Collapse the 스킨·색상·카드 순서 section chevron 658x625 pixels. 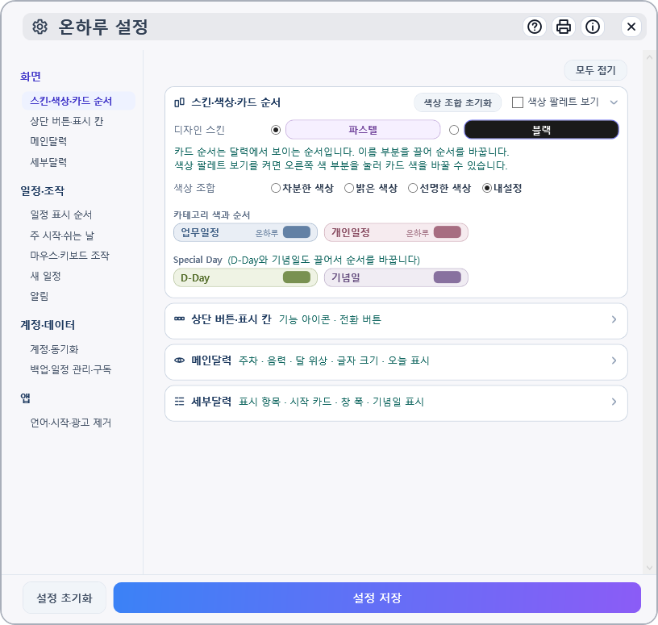pos(614,102)
